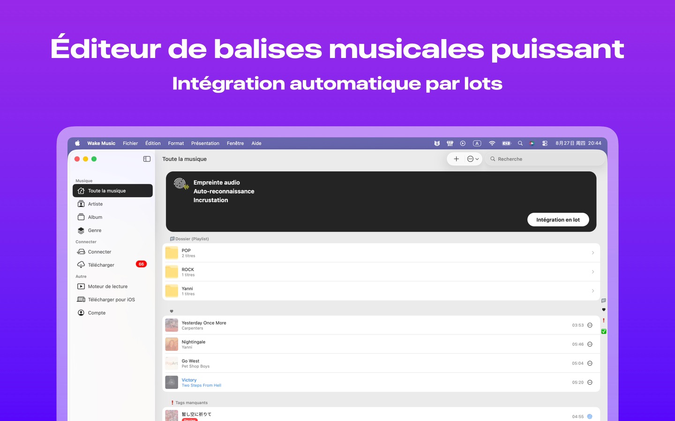Click the Wi-Fi menu bar icon
This screenshot has width=675, height=421.
click(x=492, y=144)
